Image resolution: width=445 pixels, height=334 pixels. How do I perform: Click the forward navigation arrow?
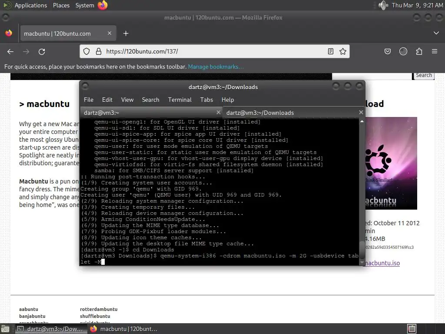coord(26,51)
